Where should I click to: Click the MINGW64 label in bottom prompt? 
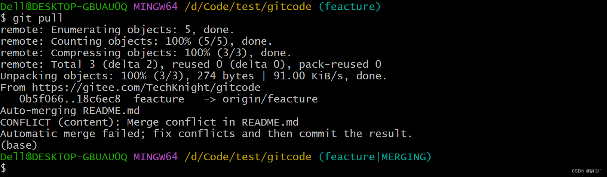(x=156, y=157)
